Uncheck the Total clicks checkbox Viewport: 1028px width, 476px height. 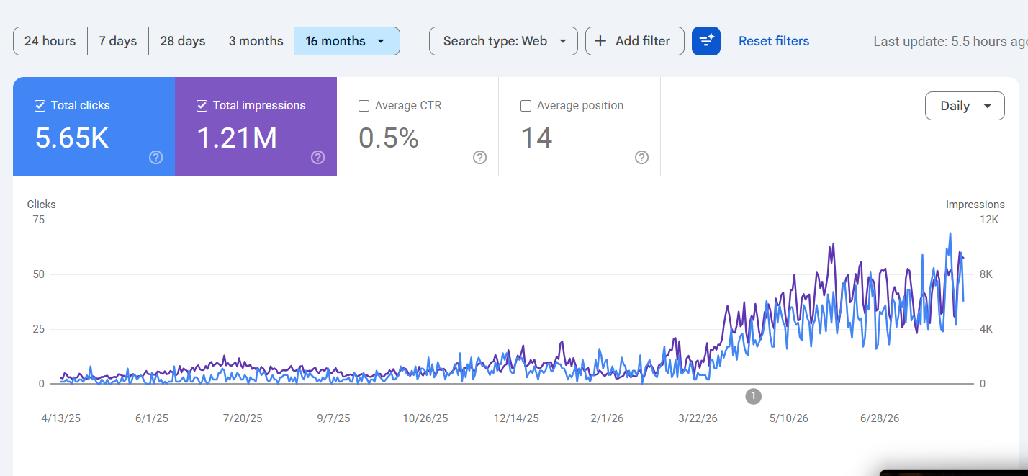point(40,106)
